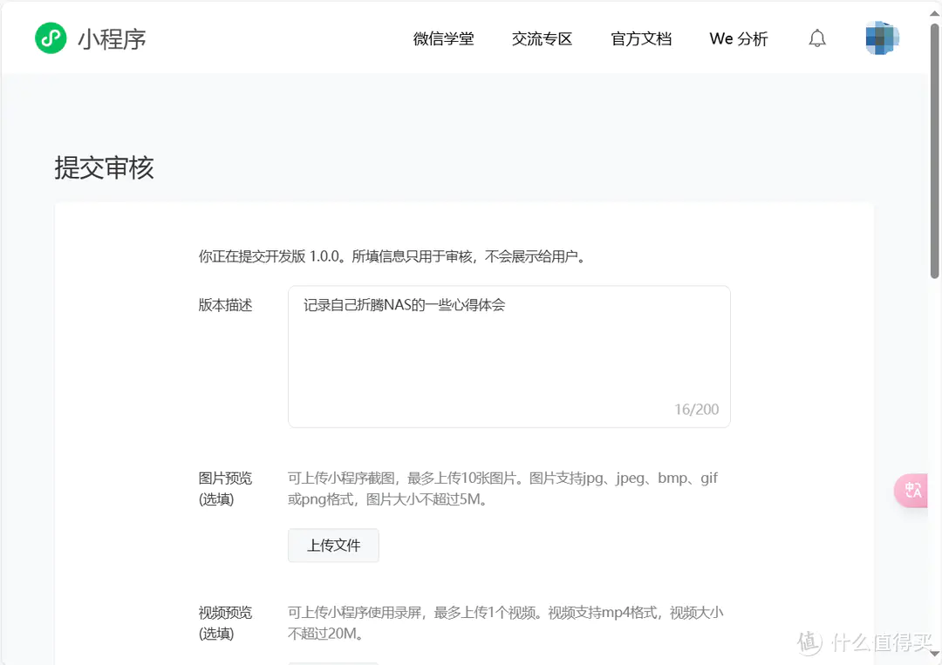Click the 上传文件 button for image preview
Image resolution: width=942 pixels, height=665 pixels.
pos(333,546)
